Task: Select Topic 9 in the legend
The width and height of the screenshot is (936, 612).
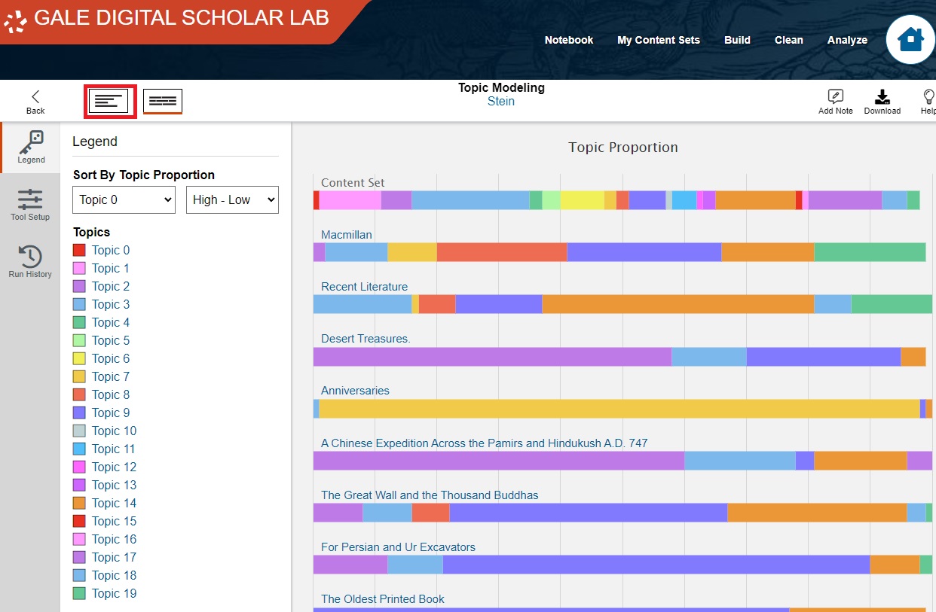Action: [111, 413]
